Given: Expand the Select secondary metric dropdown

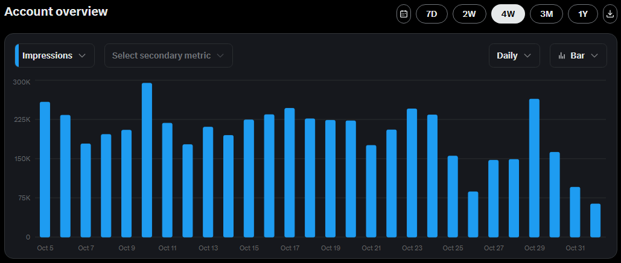Looking at the screenshot, I should click(x=168, y=55).
